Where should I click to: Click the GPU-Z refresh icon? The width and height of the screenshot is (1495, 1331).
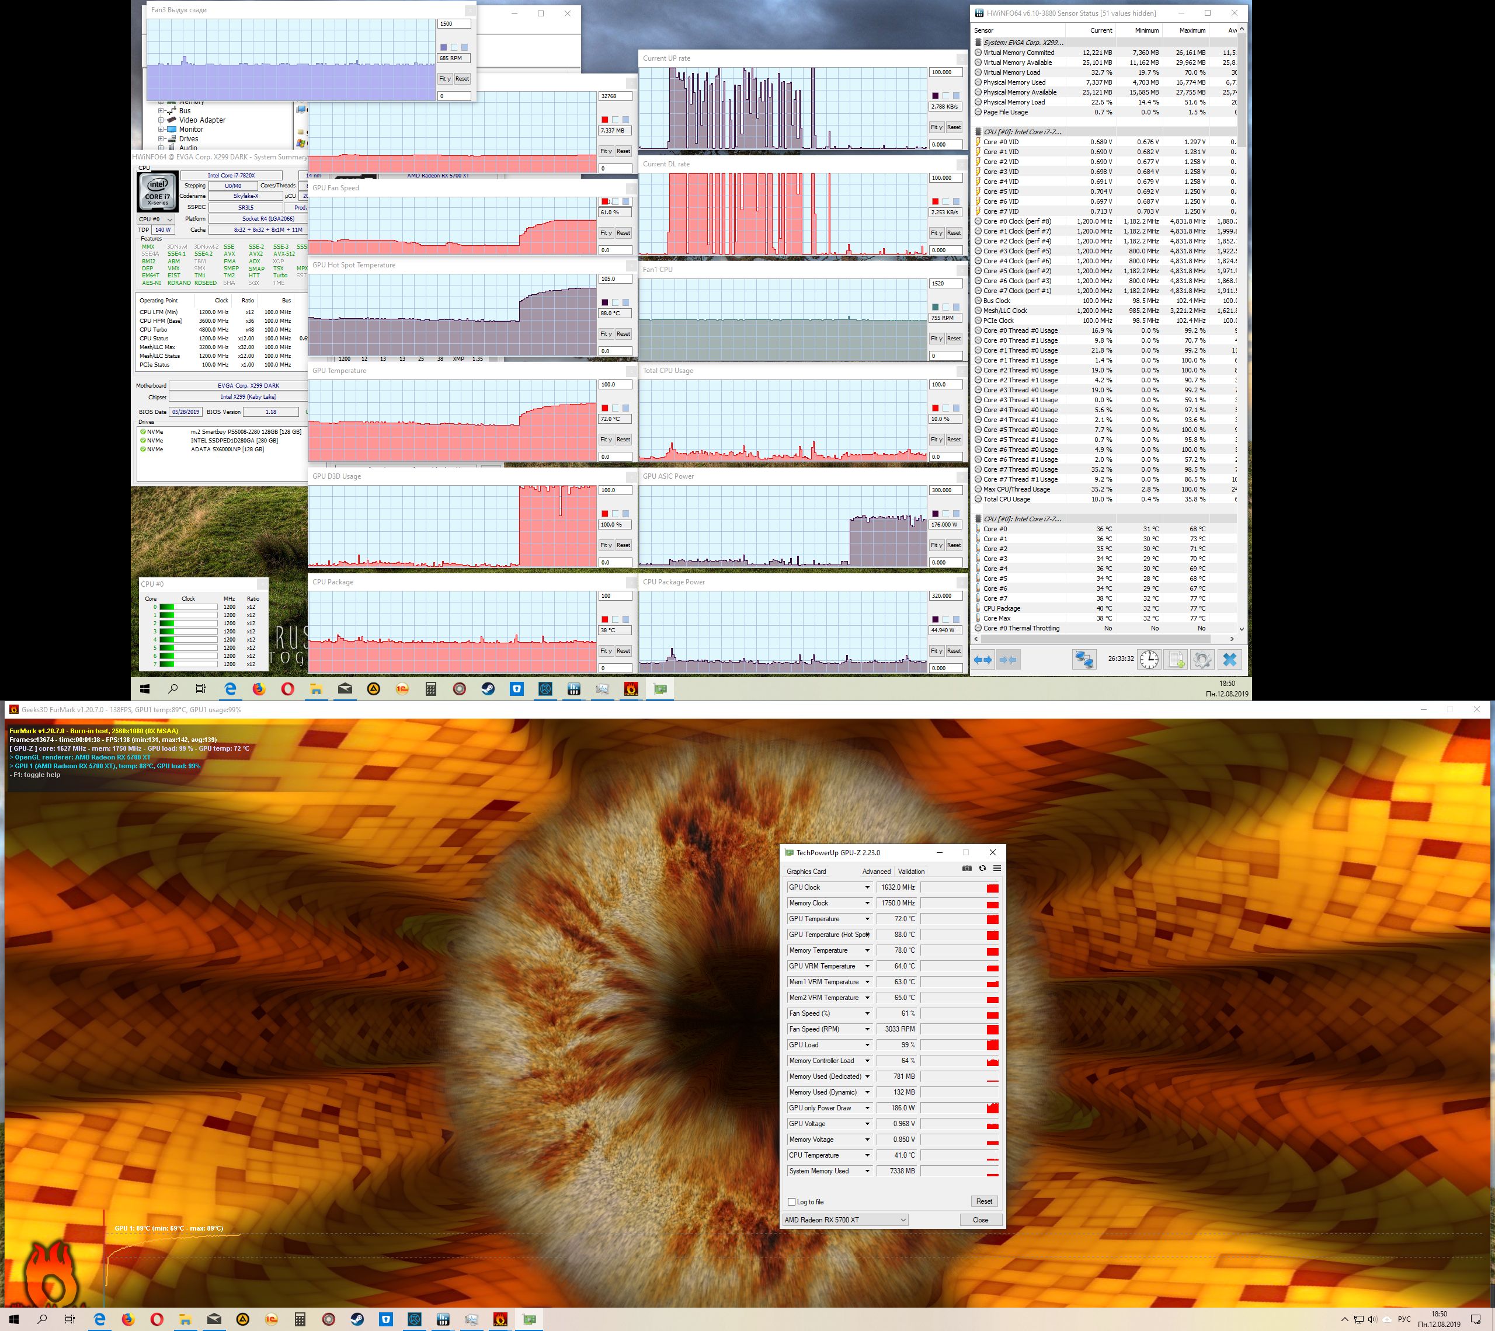tap(982, 869)
